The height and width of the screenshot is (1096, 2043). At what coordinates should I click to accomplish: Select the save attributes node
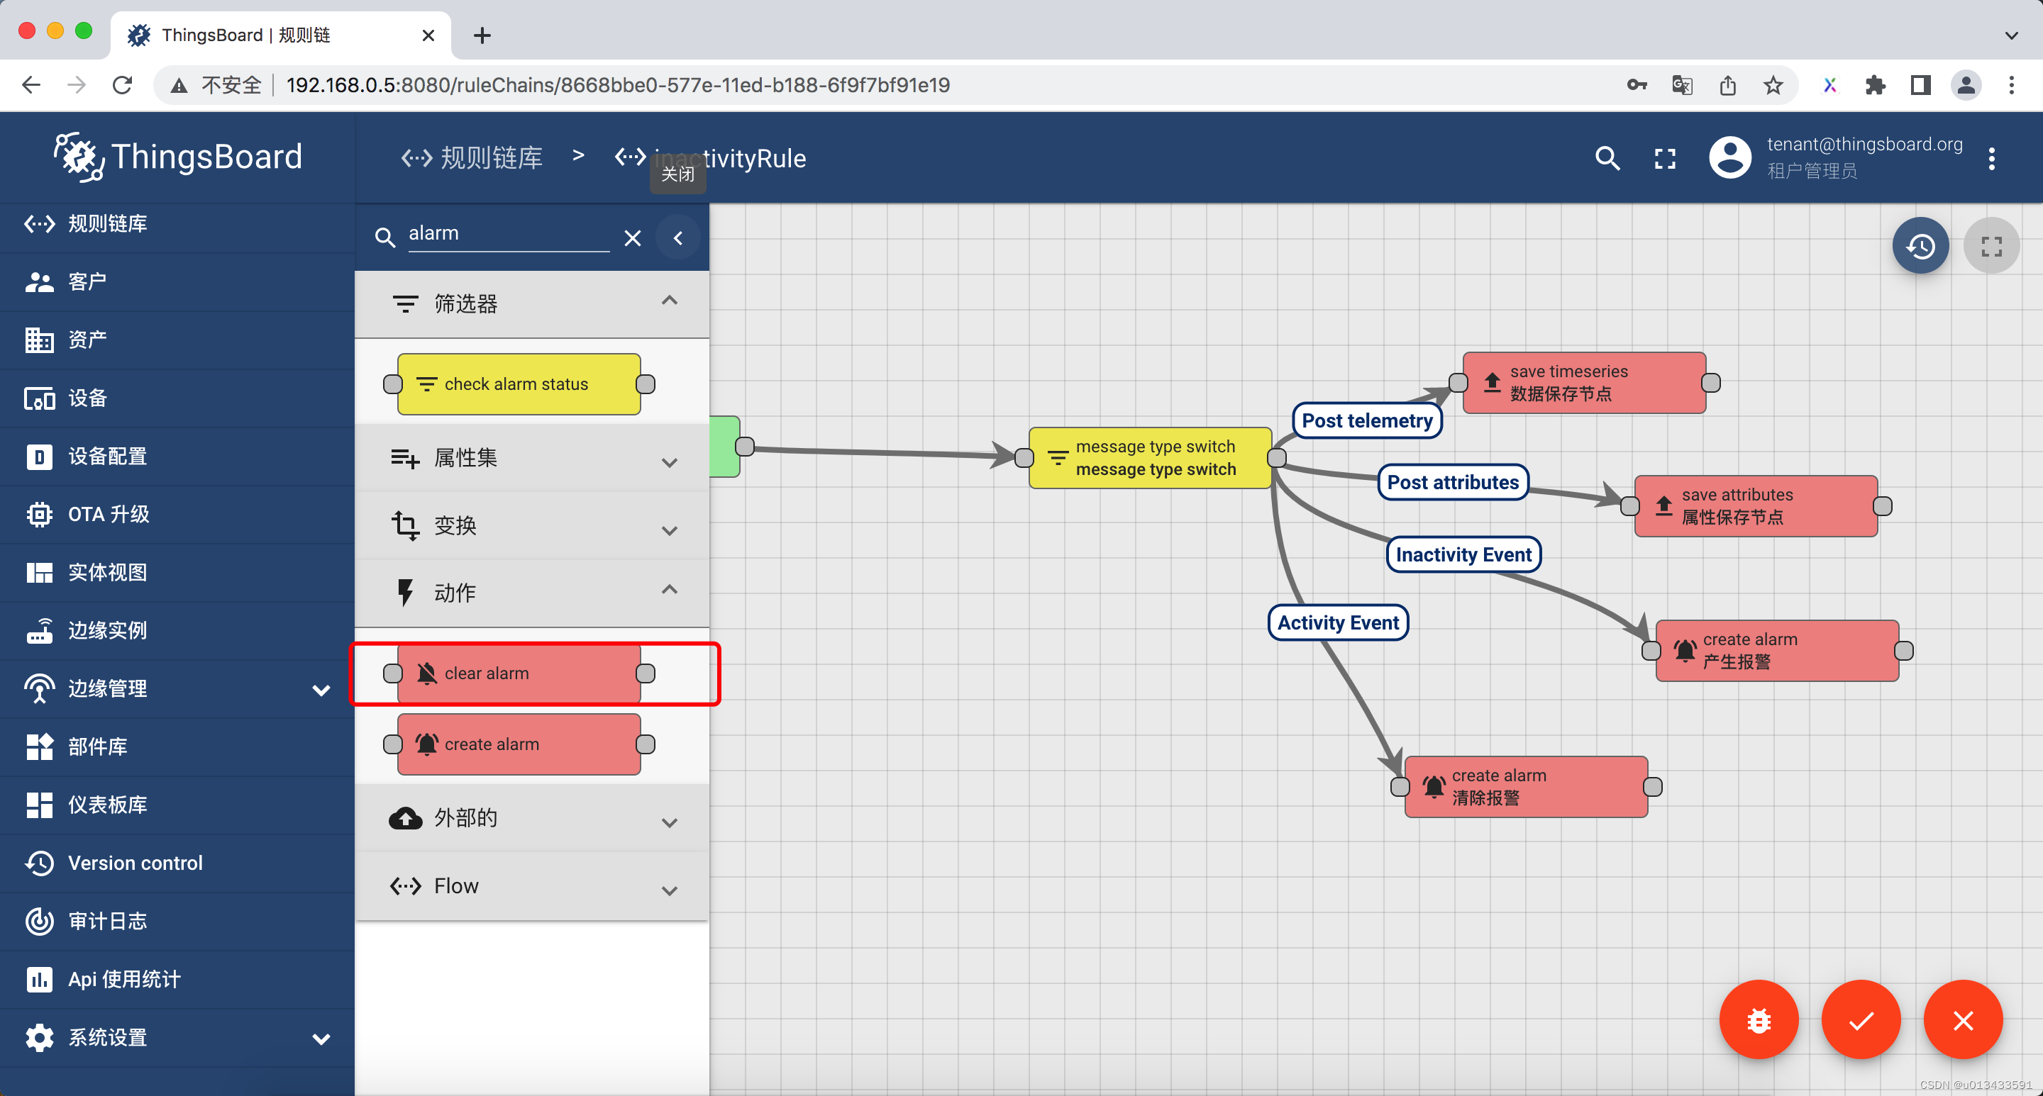coord(1756,506)
